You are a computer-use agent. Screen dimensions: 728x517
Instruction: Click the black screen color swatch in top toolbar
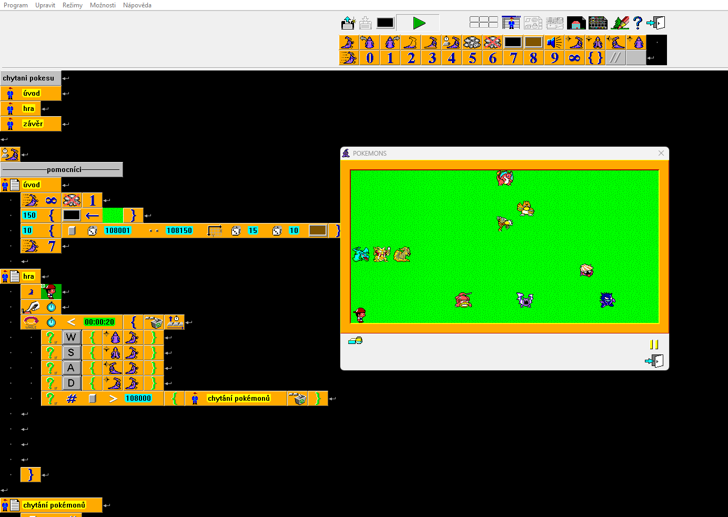pos(385,23)
